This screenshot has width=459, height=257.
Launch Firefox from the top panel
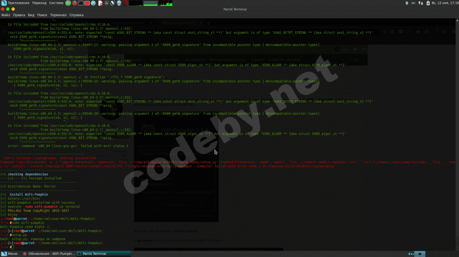click(74, 3)
